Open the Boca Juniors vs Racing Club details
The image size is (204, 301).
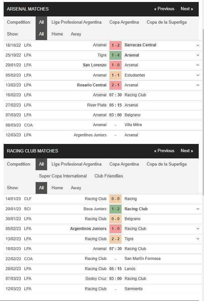point(197,209)
